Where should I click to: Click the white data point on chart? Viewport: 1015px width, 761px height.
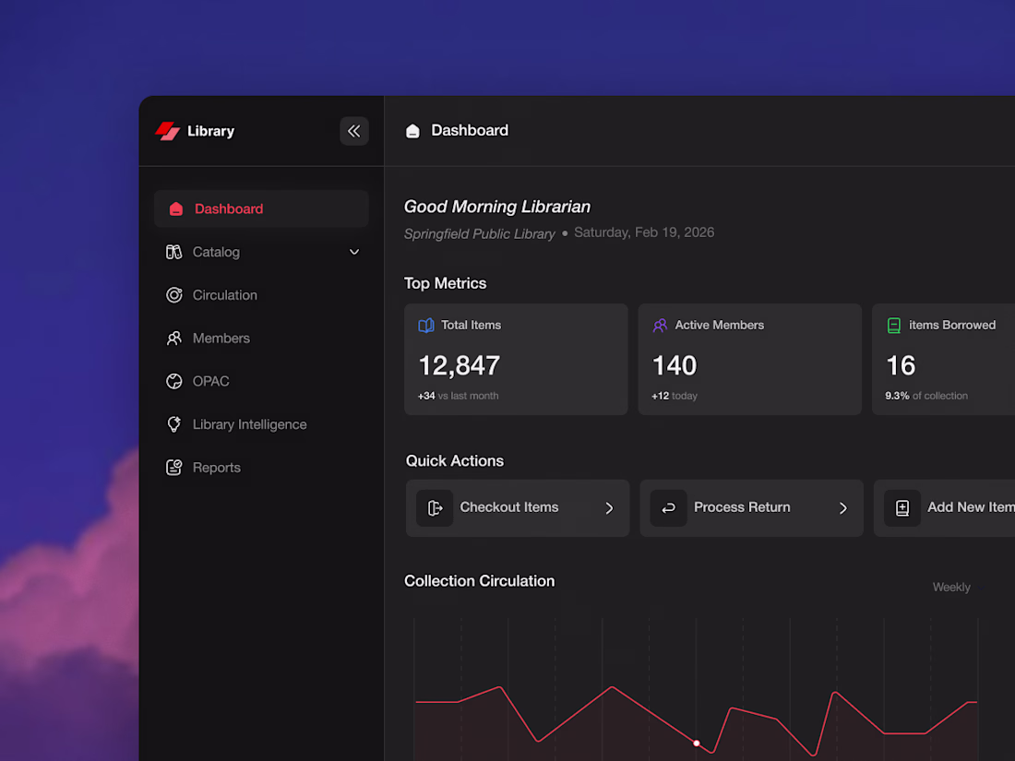click(697, 743)
